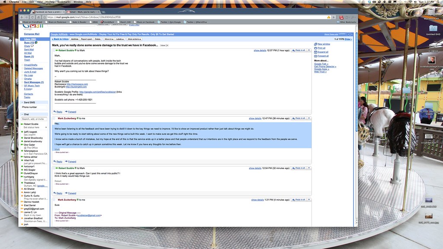
Task: Click the Back to Inbox link
Action: (60, 39)
